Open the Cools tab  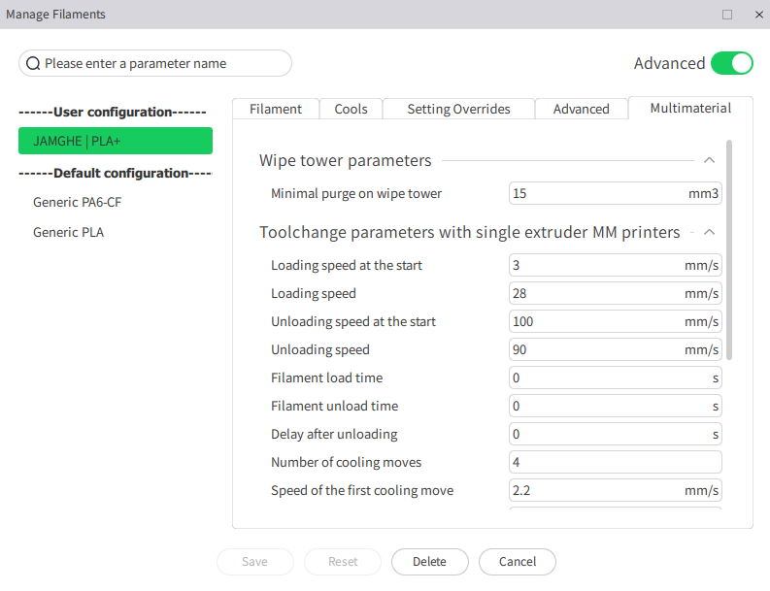[351, 109]
